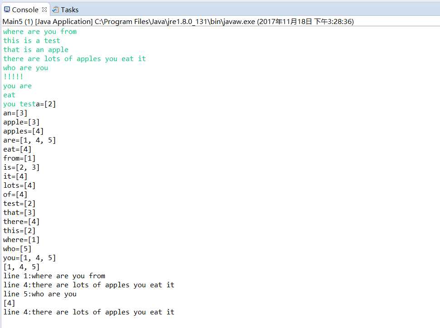Click the standalone '[4]' result line
This screenshot has height=328, width=440.
point(9,303)
